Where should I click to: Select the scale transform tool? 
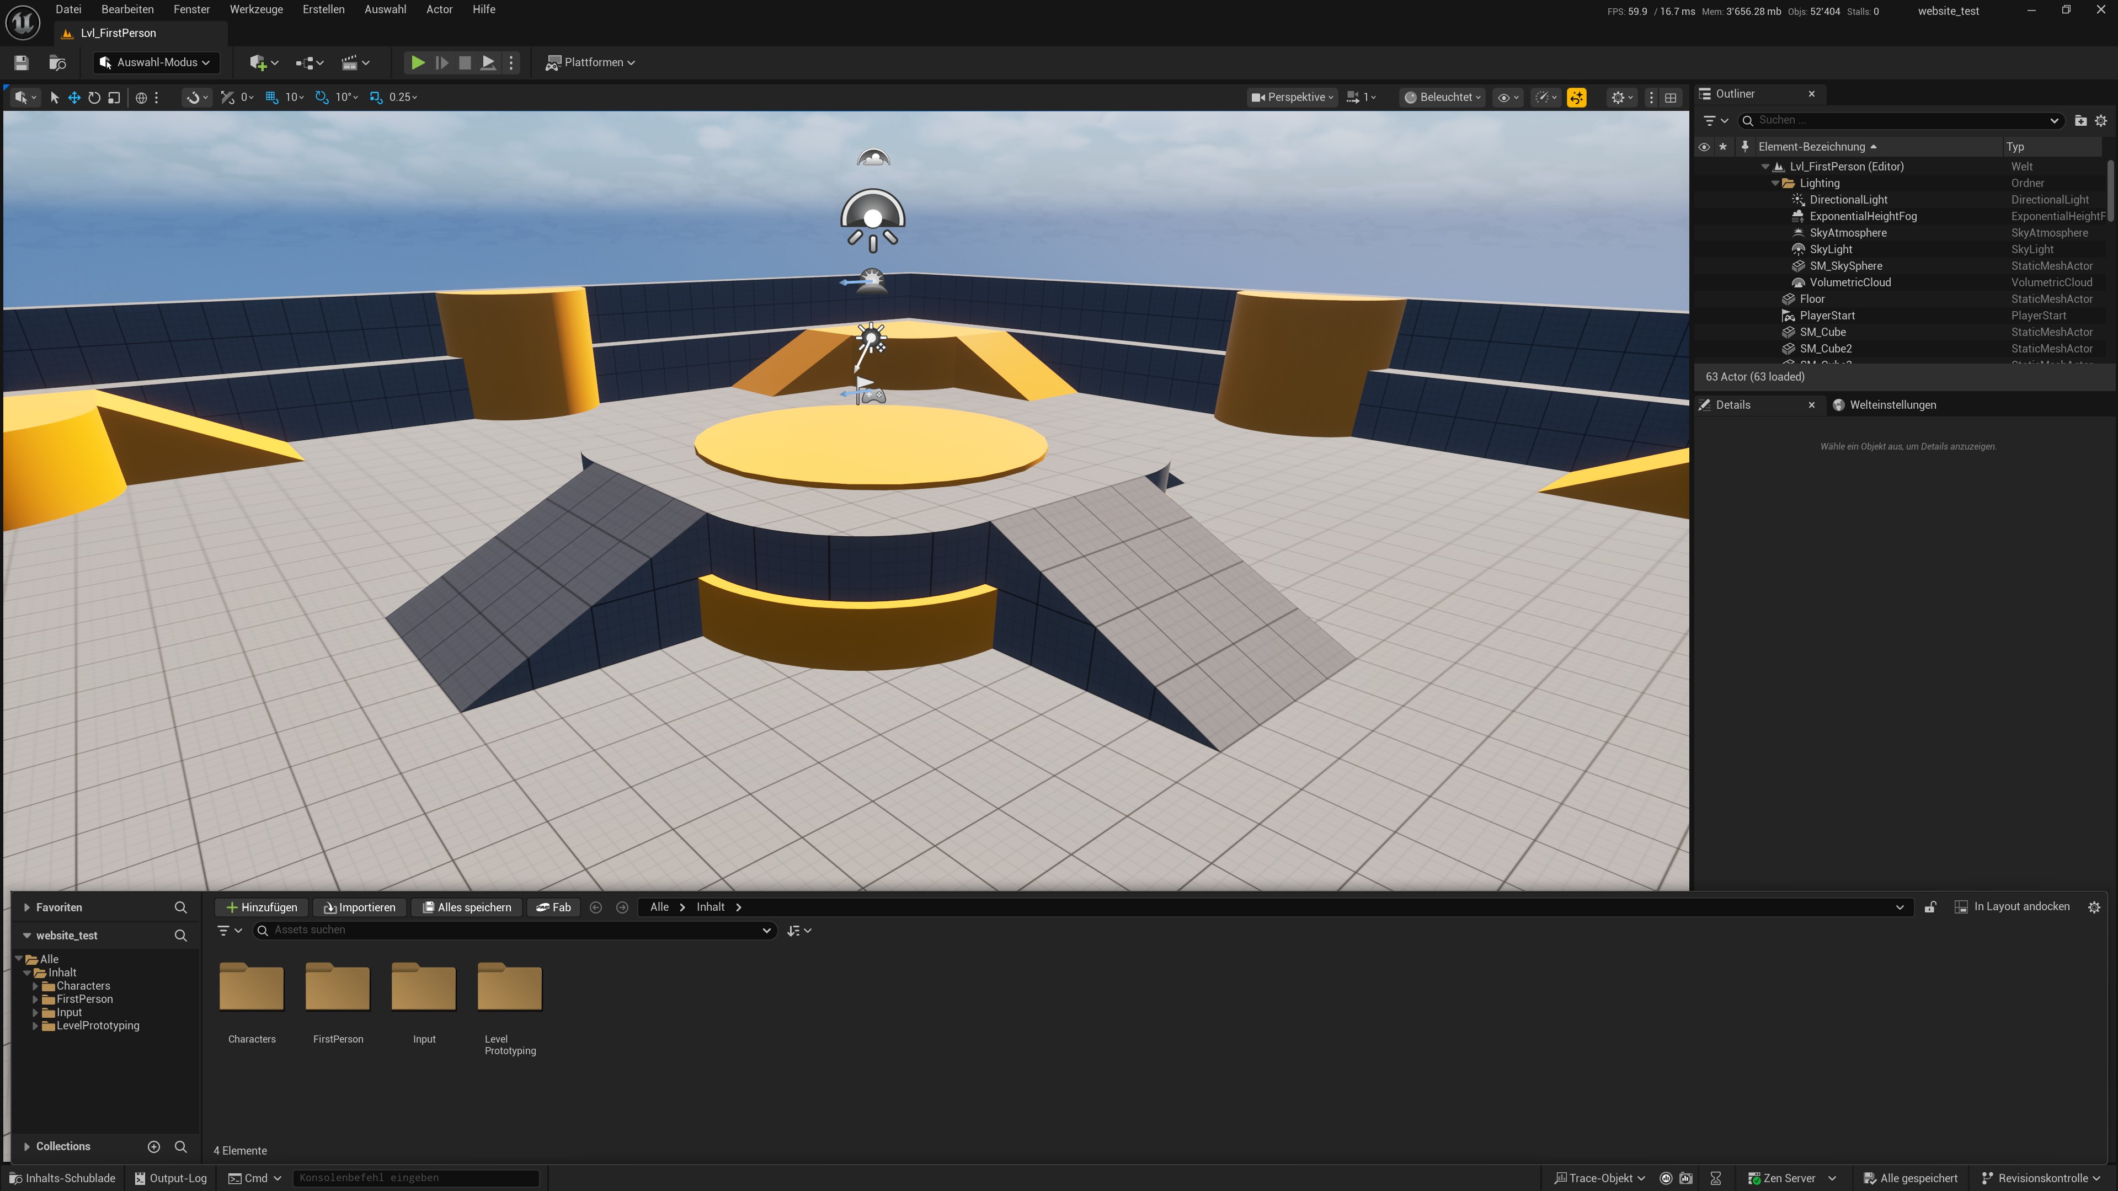(114, 97)
